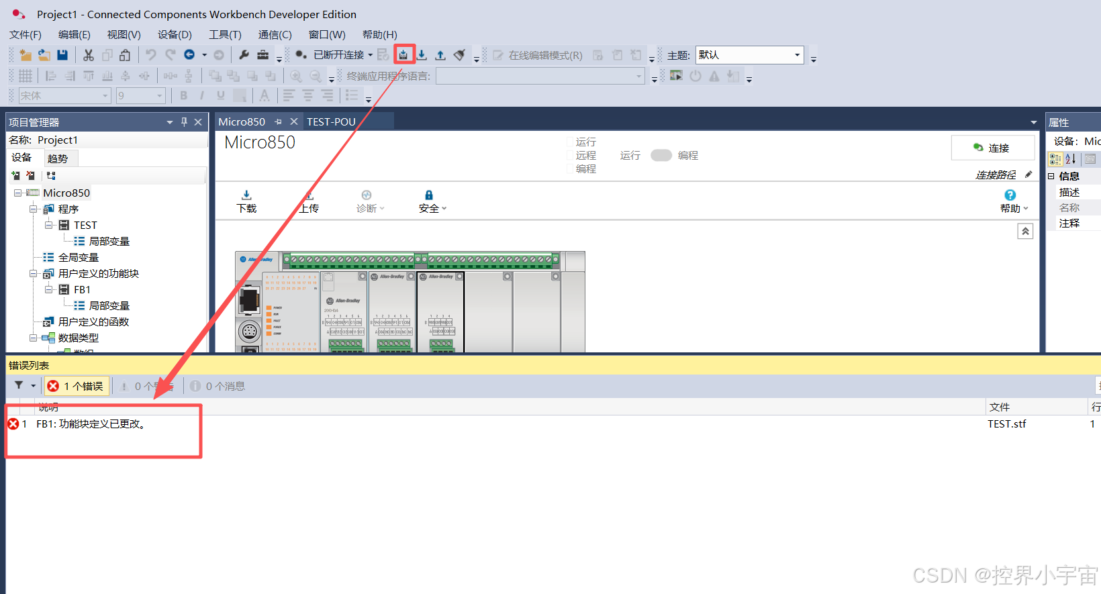Open the error list filter dropdown arrow
1101x594 pixels.
click(x=34, y=386)
